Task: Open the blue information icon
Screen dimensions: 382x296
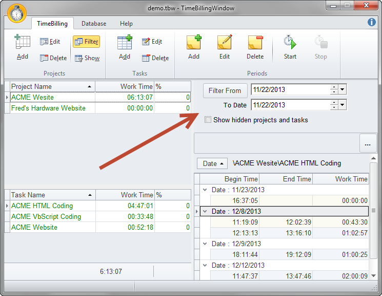Action: (x=372, y=22)
